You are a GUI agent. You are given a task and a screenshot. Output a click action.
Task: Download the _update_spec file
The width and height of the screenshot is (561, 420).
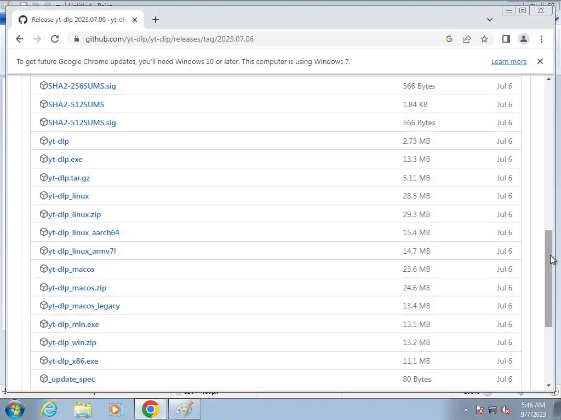click(x=71, y=380)
